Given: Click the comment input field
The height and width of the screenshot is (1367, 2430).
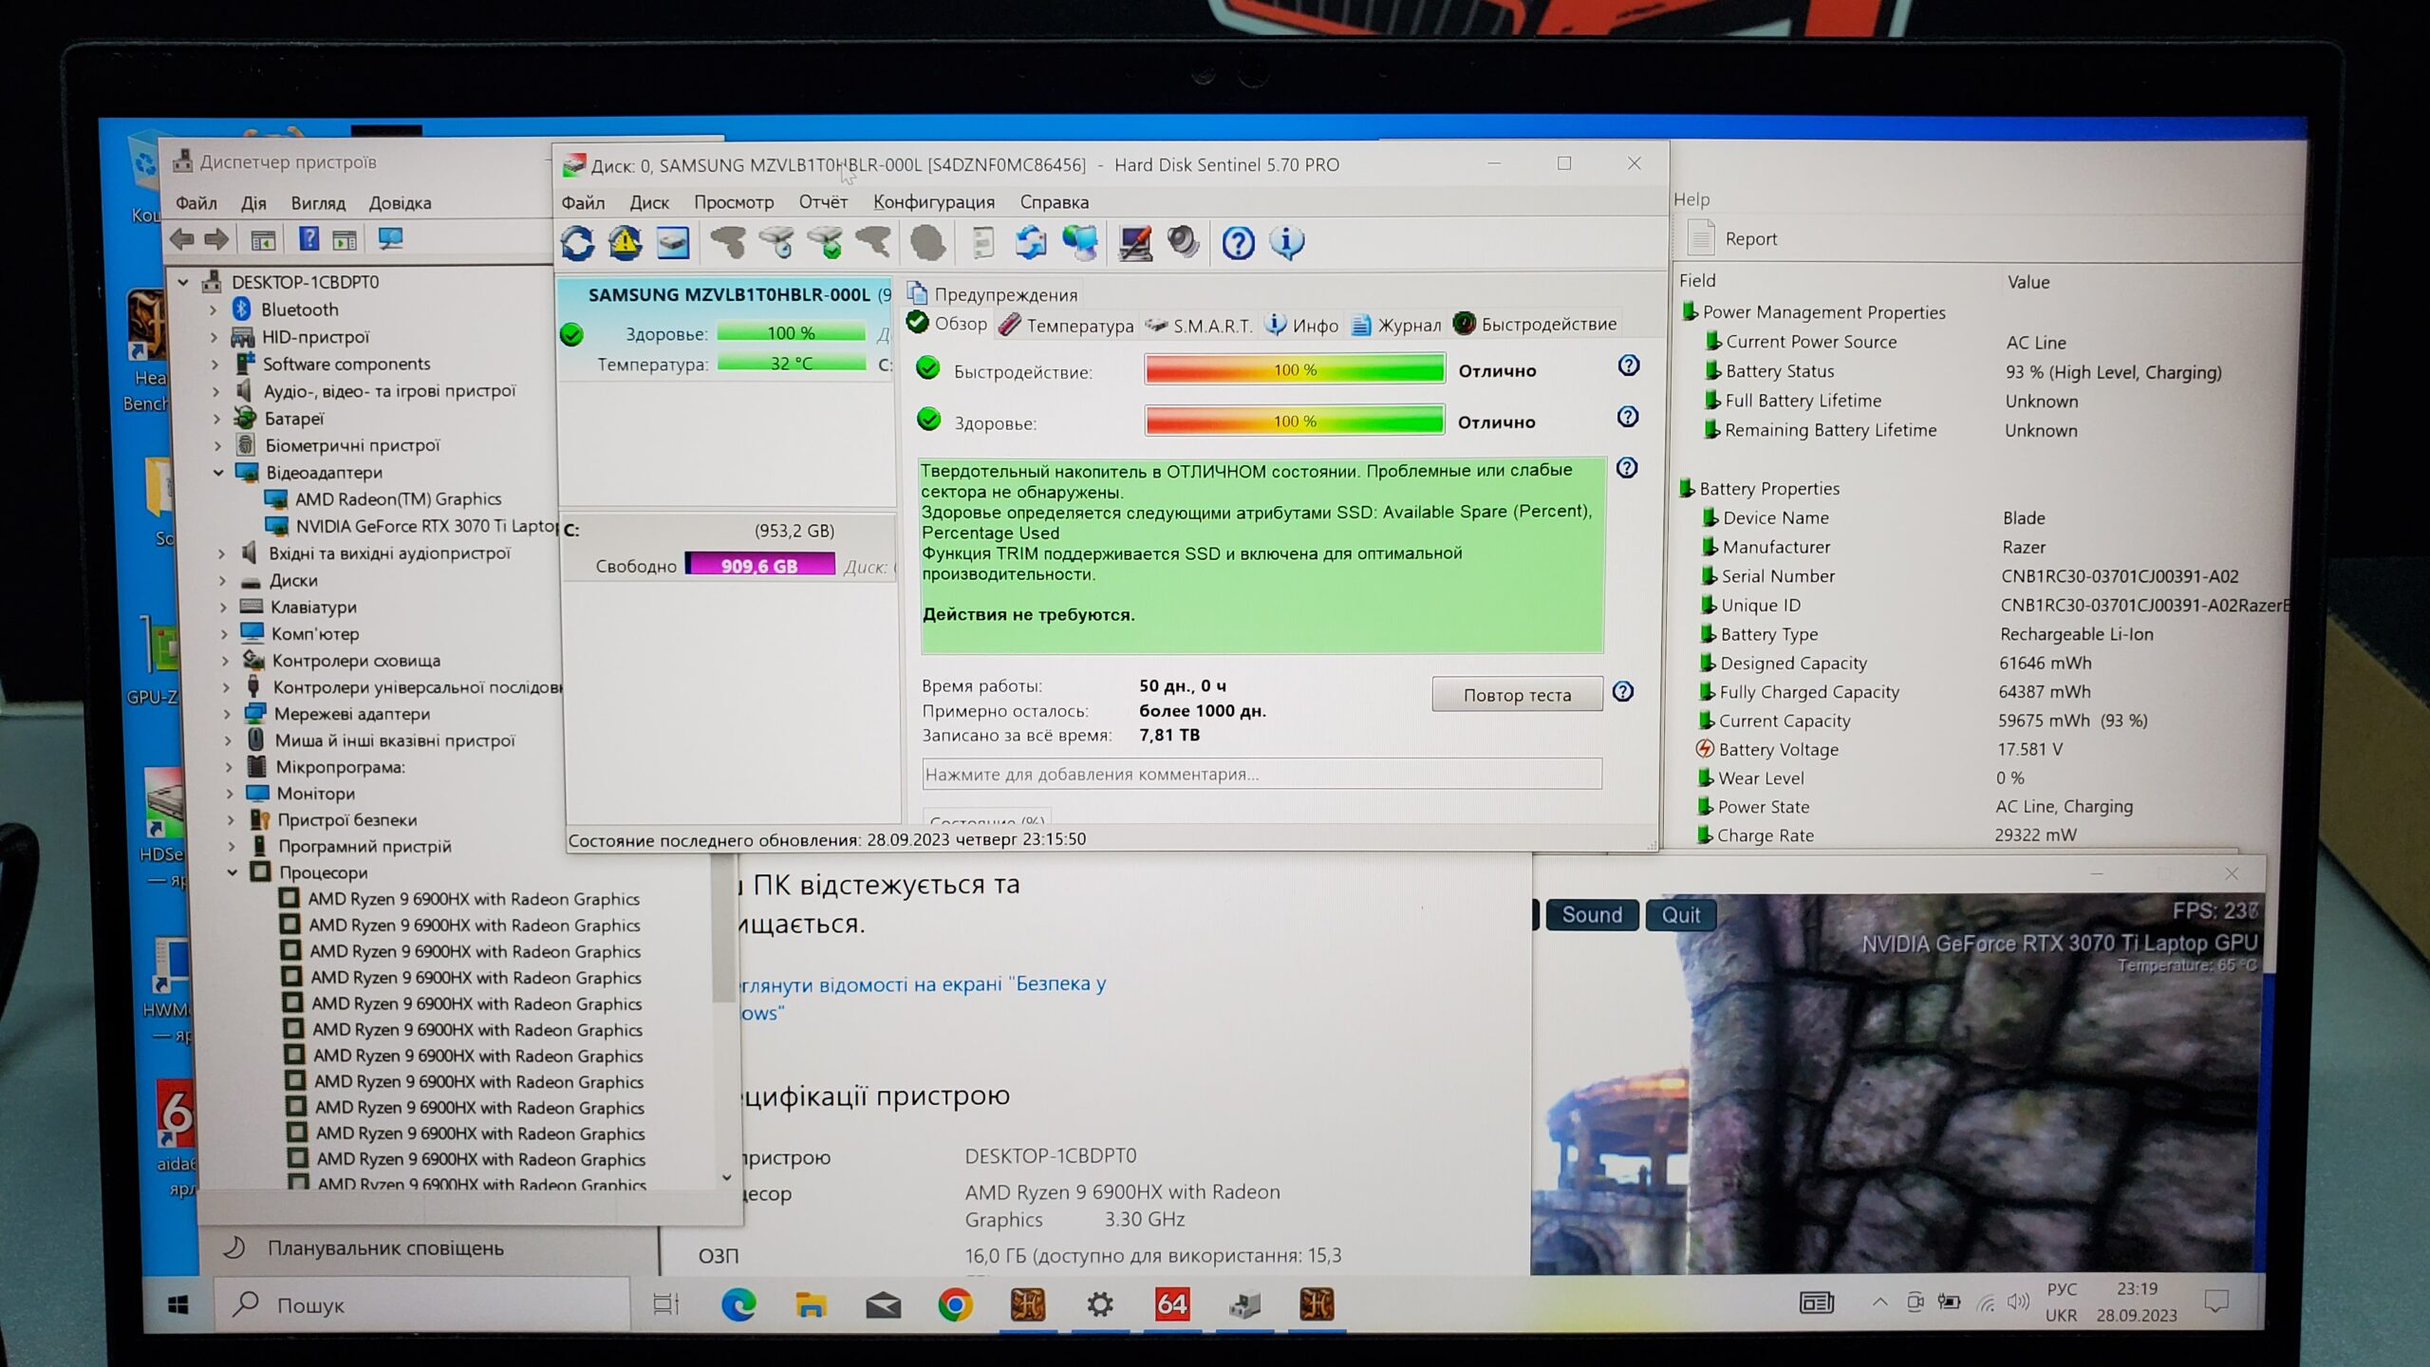Looking at the screenshot, I should click(x=1261, y=775).
